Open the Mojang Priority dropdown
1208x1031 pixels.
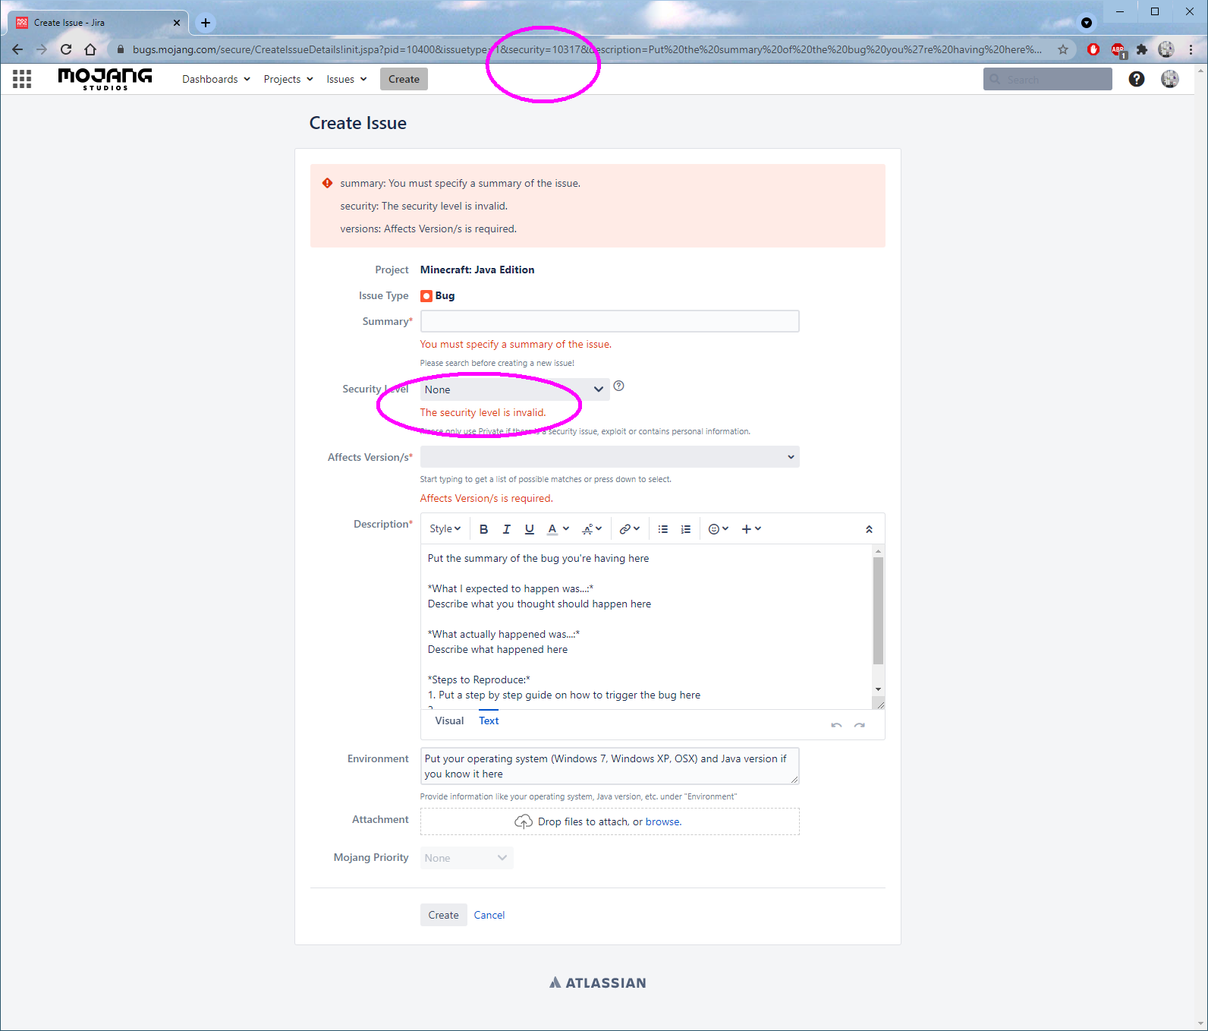click(x=467, y=858)
